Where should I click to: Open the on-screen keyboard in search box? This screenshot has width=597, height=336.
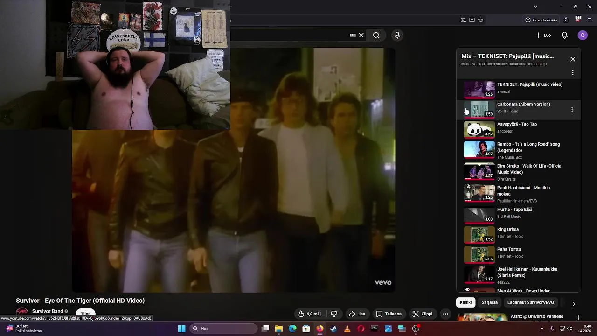tap(353, 35)
